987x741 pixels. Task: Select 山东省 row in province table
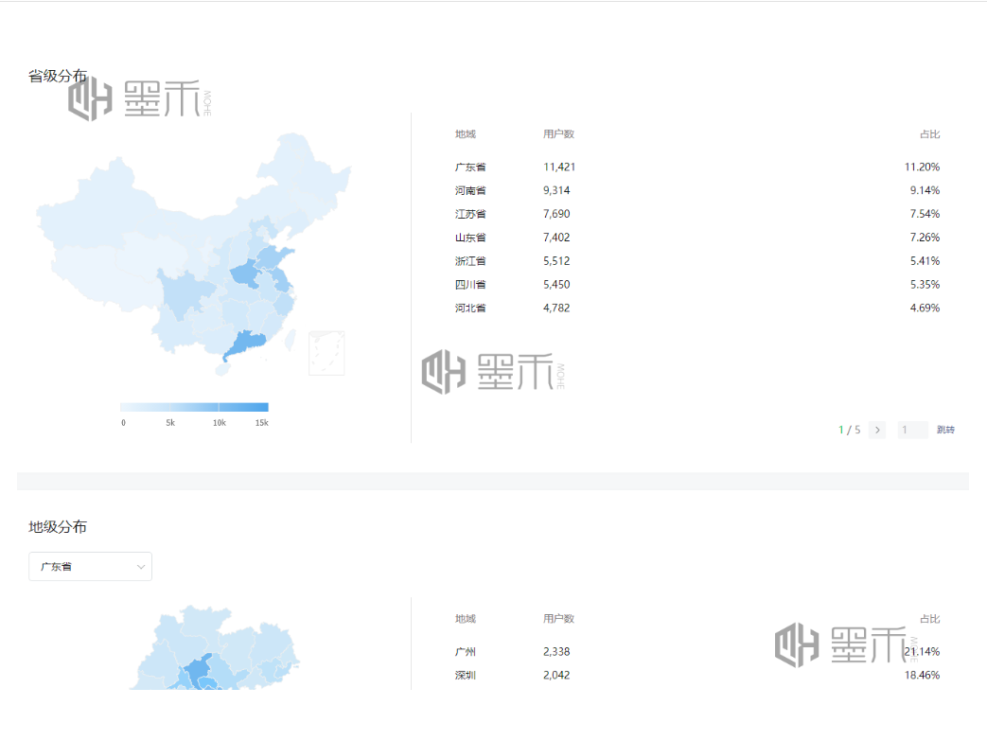point(696,238)
